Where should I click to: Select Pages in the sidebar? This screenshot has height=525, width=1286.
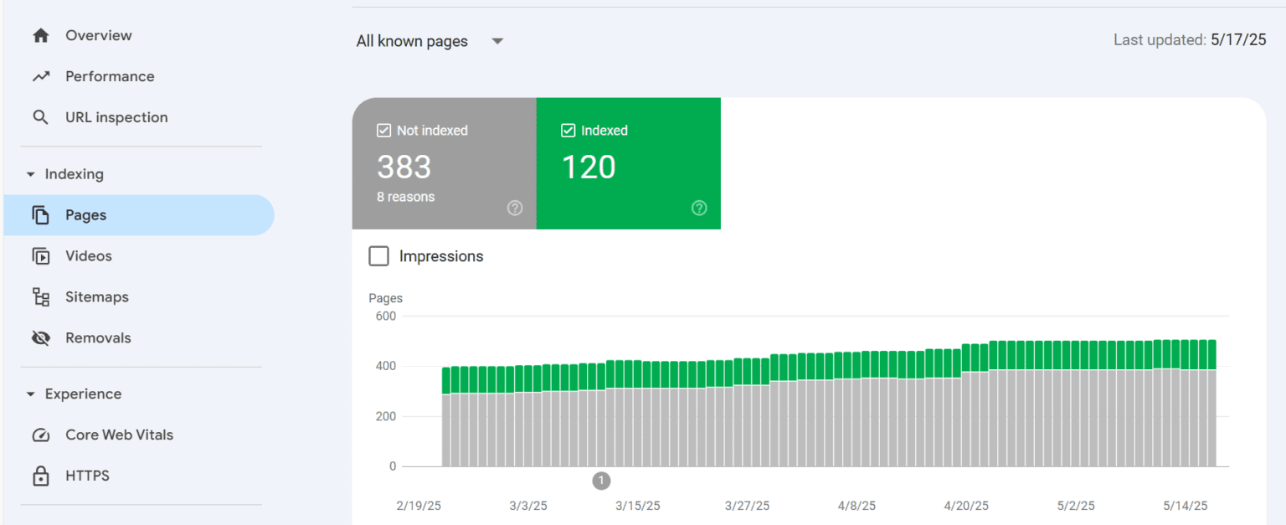86,215
